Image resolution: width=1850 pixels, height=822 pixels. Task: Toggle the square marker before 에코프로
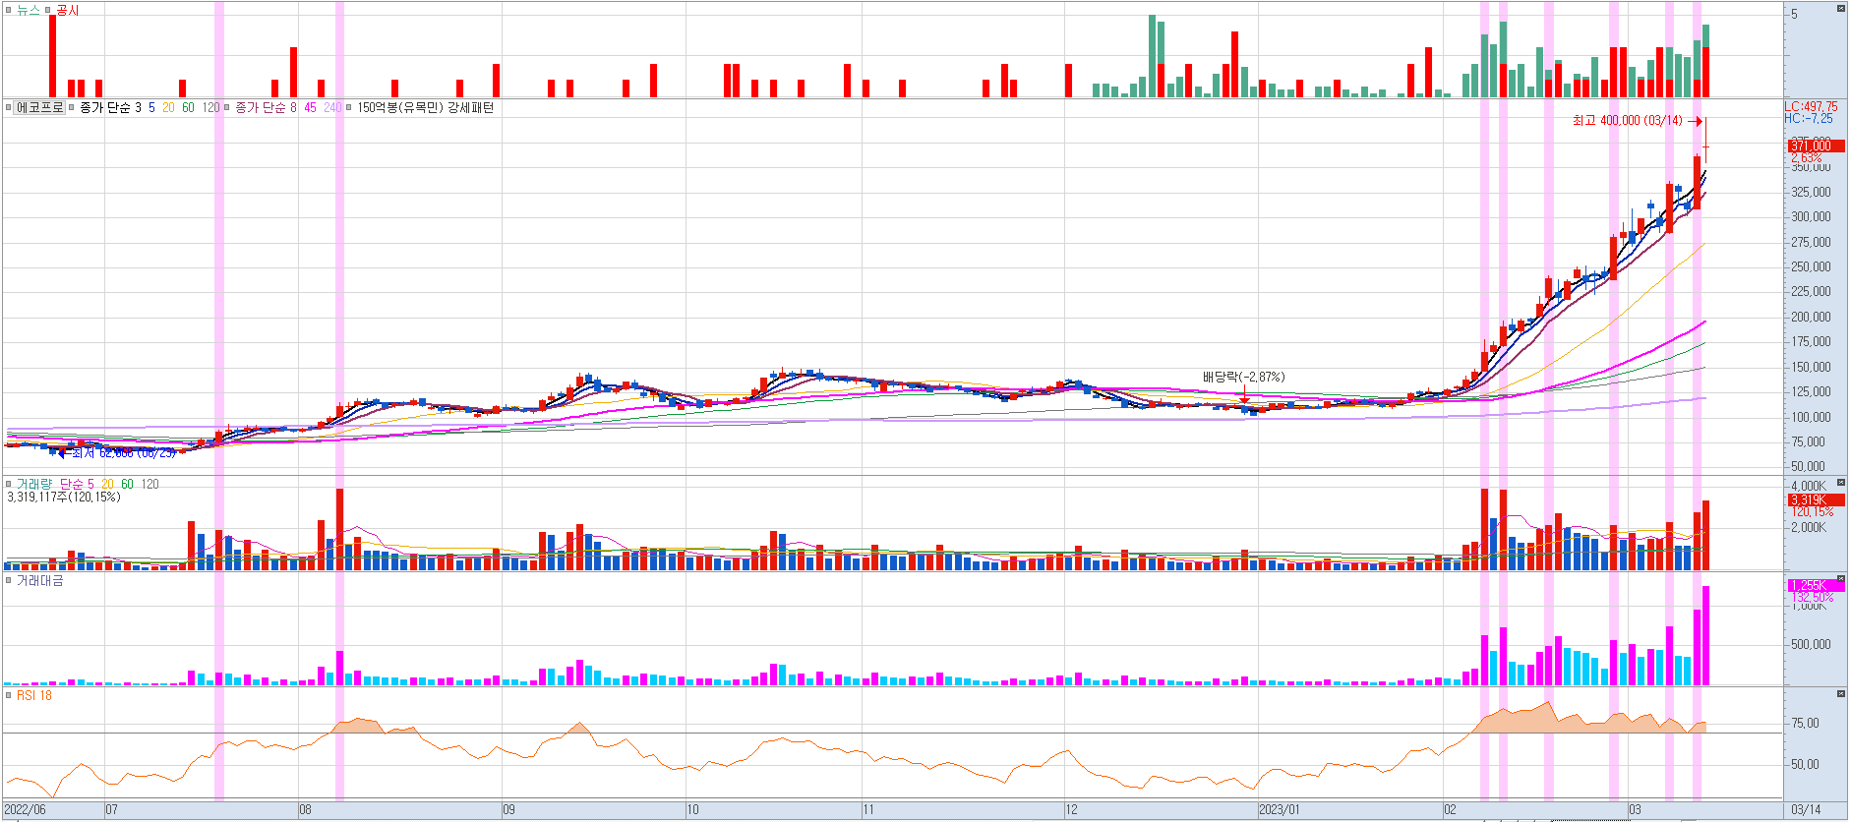[9, 107]
